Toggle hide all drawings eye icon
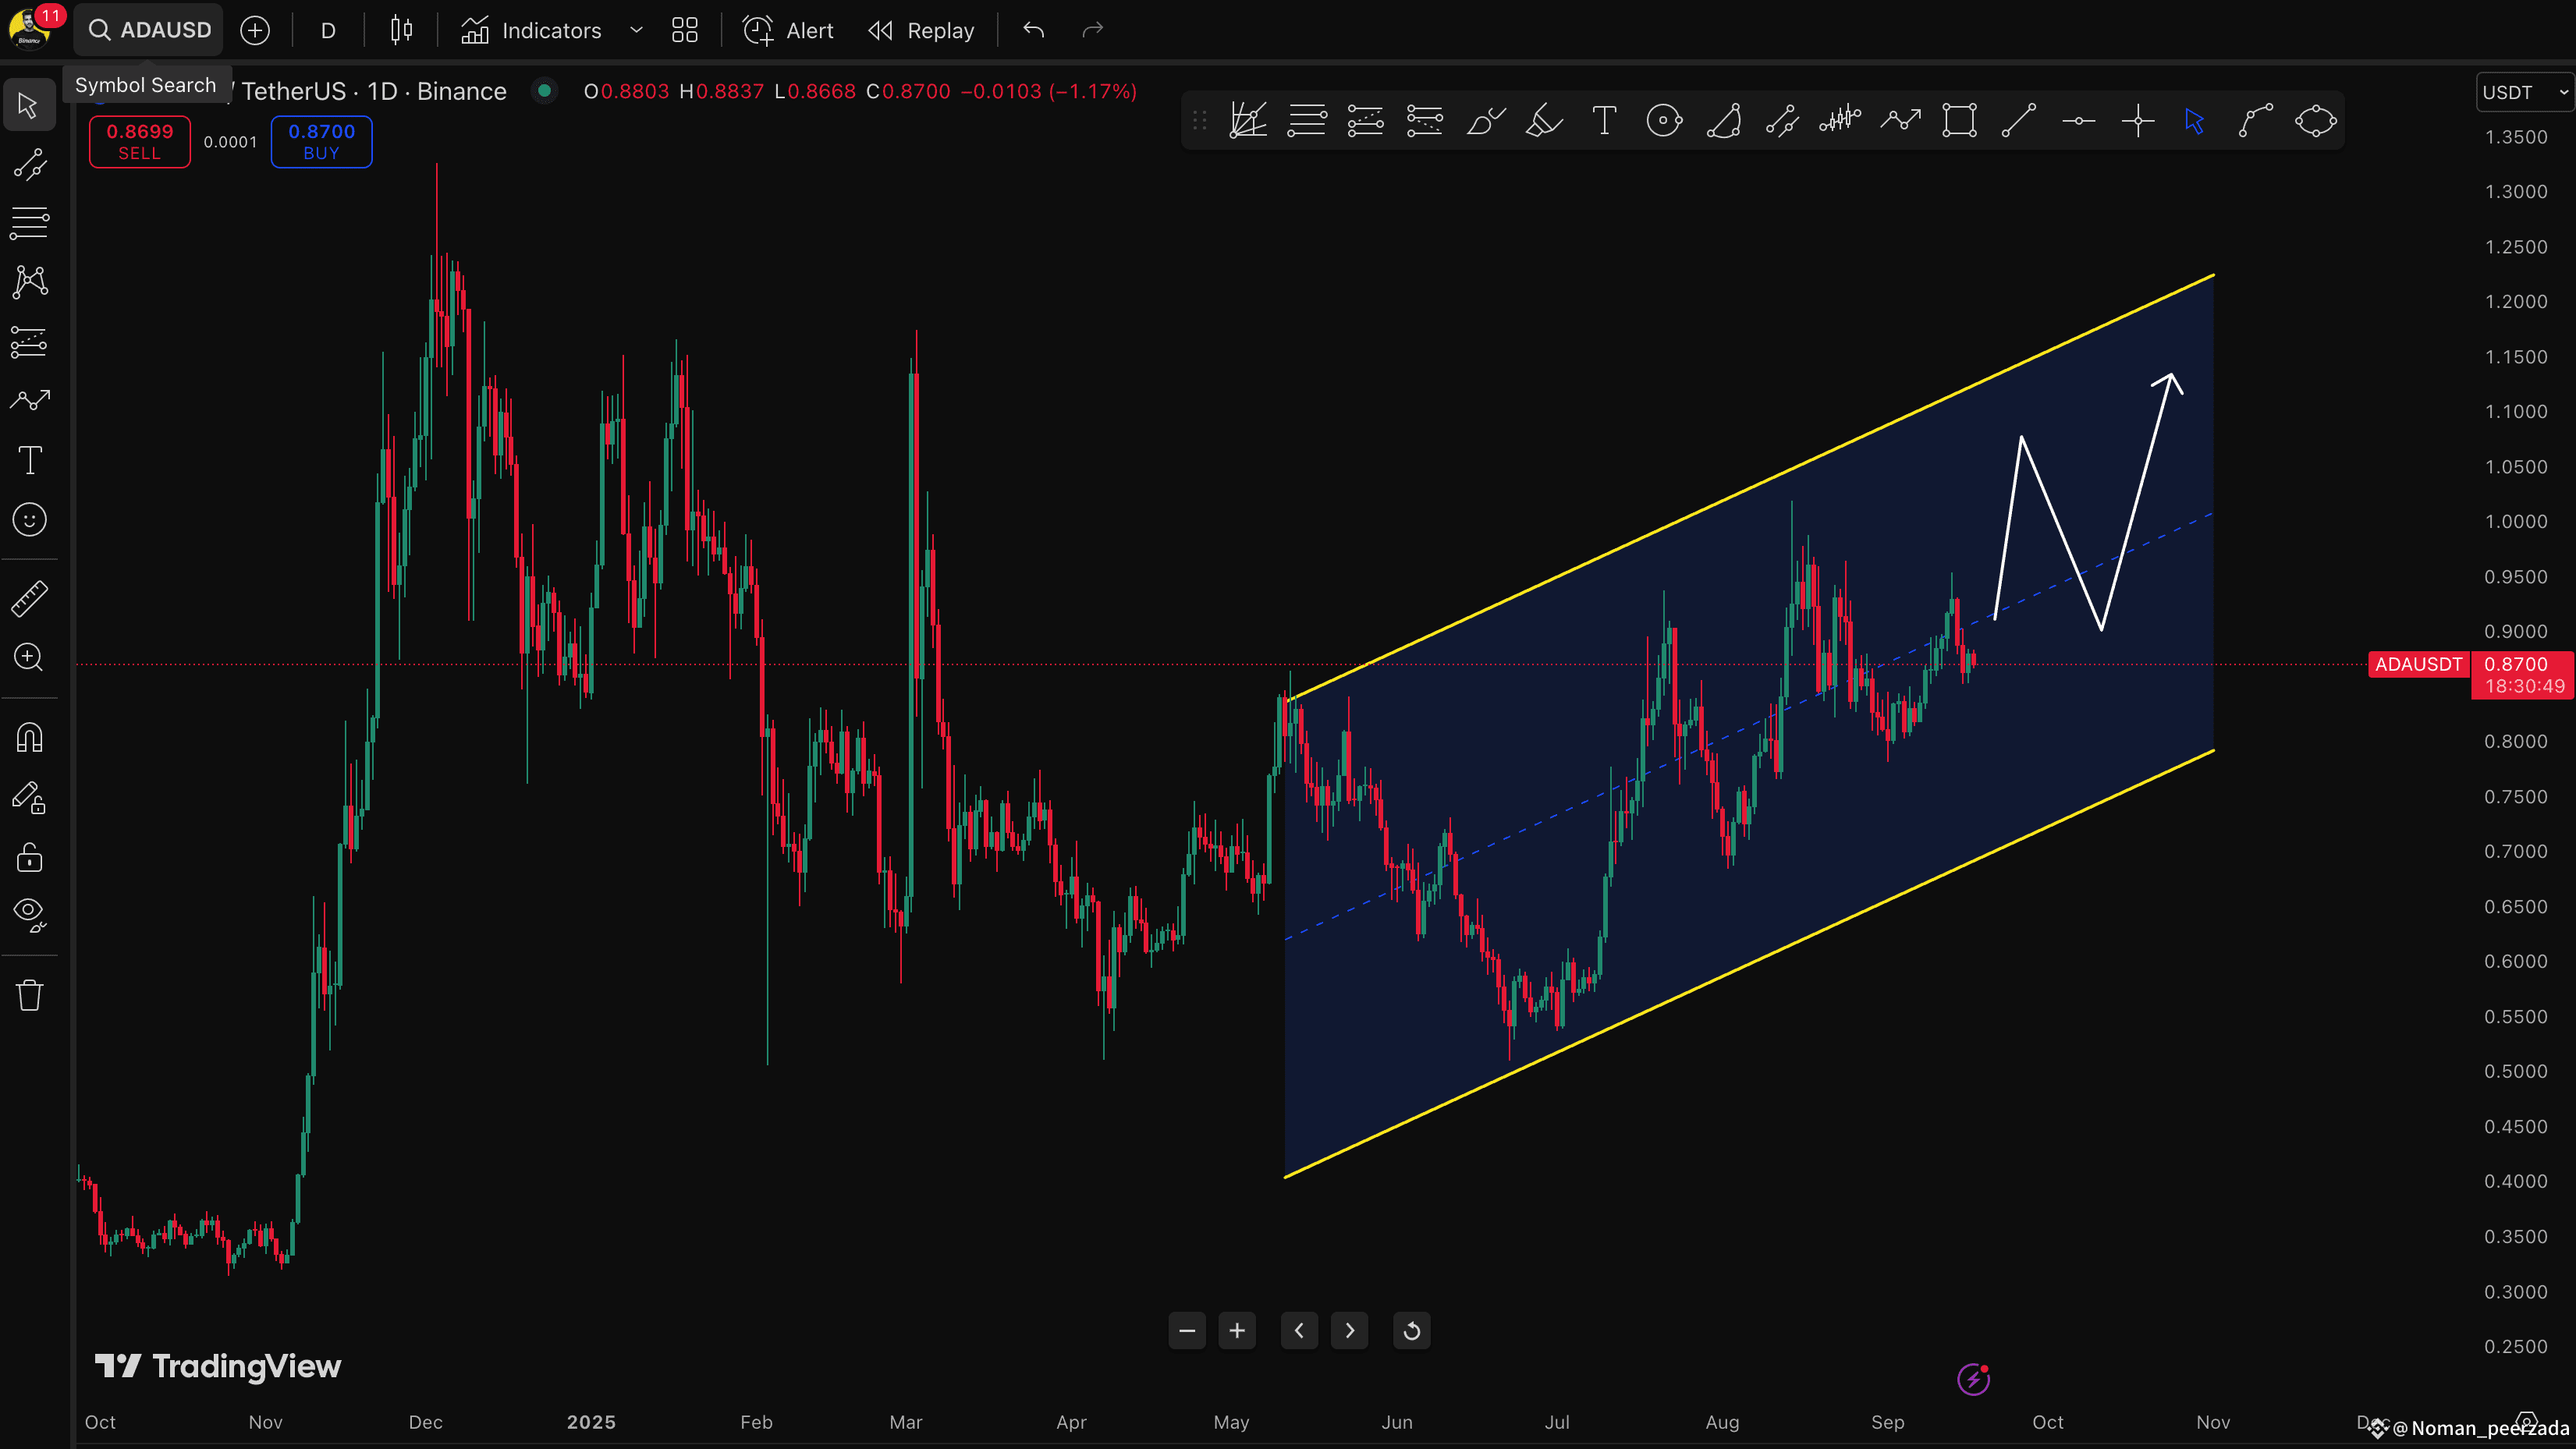This screenshot has height=1449, width=2576. 30,913
